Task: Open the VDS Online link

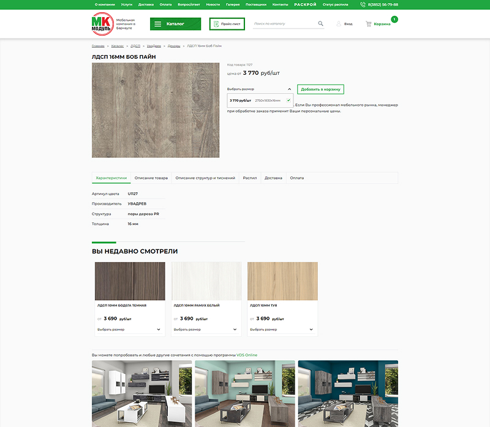Action: [x=247, y=355]
